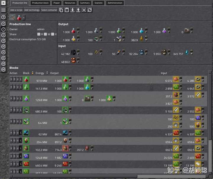
Task: Toggle the L link button on the 97.9 MW row
Action: pyautogui.click(x=21, y=79)
